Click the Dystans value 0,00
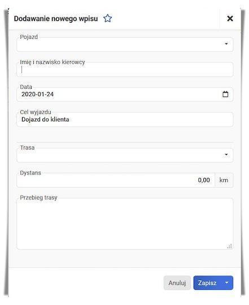The width and height of the screenshot is (249, 305). pos(204,180)
